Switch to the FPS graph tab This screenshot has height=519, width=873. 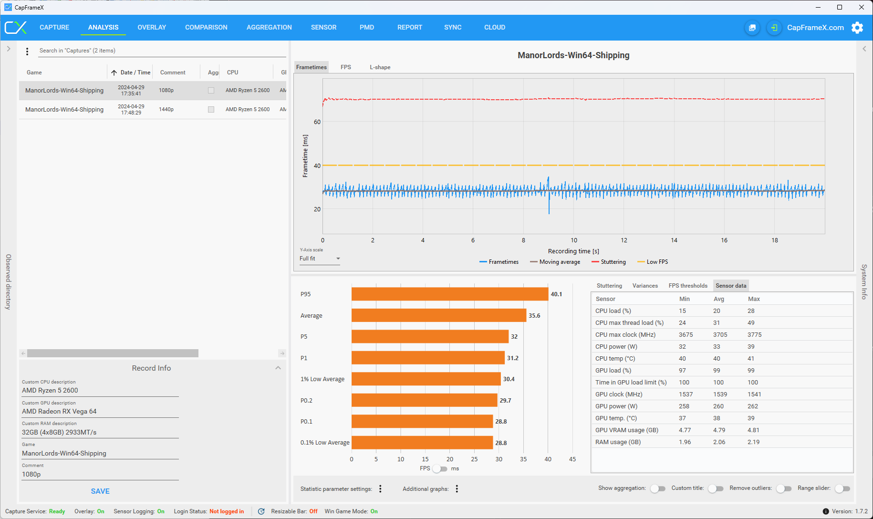click(x=346, y=67)
